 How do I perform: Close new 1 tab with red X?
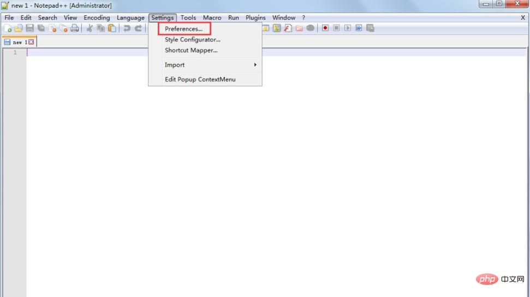(x=31, y=42)
